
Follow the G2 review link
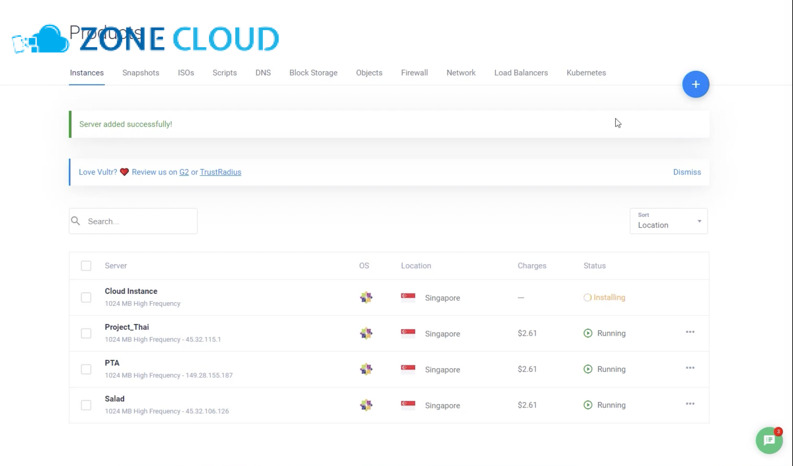click(184, 172)
